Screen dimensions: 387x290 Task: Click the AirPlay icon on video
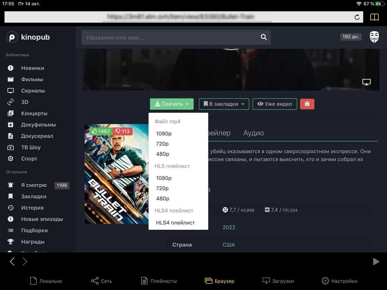coord(366,82)
